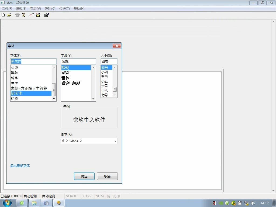The height and width of the screenshot is (207, 276).
Task: Confirm the font with the 确定 button
Action: click(x=84, y=176)
